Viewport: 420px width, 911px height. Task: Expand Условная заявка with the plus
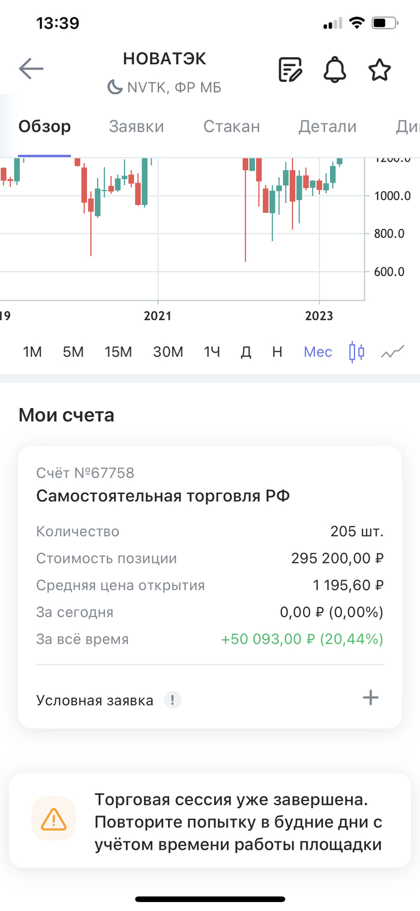[371, 698]
